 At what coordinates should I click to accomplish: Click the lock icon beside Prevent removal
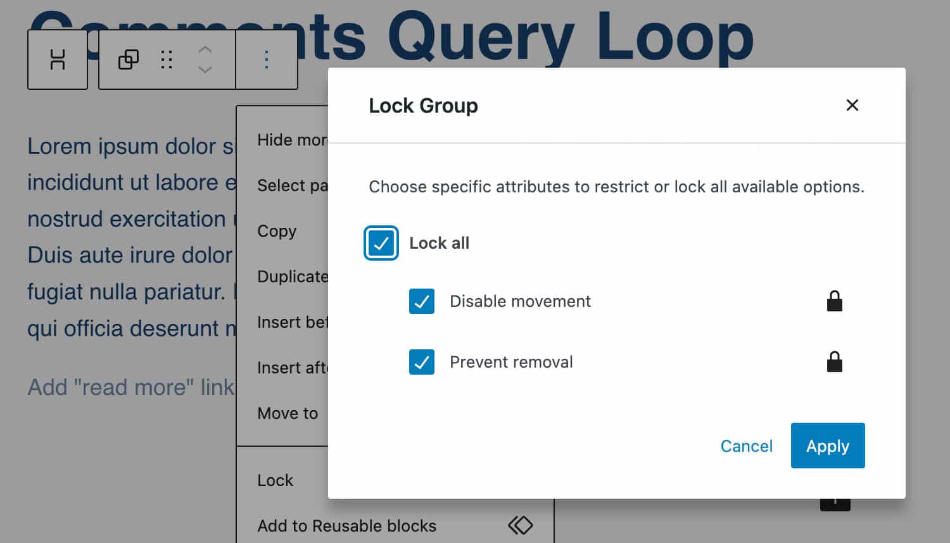pos(835,362)
